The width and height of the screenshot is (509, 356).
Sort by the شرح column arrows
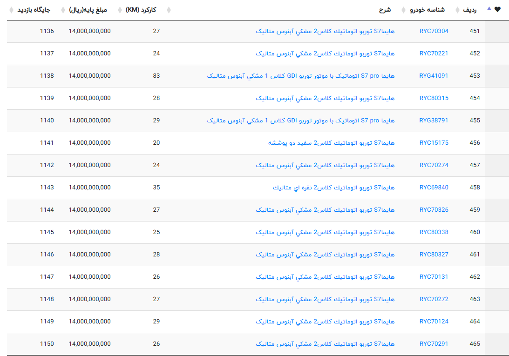pyautogui.click(x=169, y=10)
